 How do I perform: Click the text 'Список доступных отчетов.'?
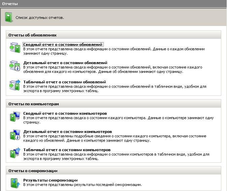point(40,18)
